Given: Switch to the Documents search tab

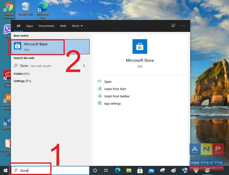Looking at the screenshot, I should pos(46,26).
